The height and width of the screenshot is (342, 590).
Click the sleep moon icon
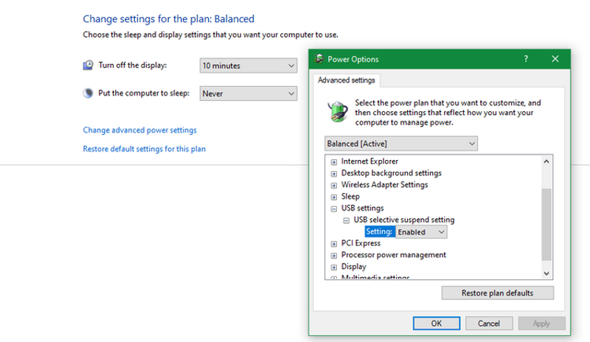(x=88, y=94)
